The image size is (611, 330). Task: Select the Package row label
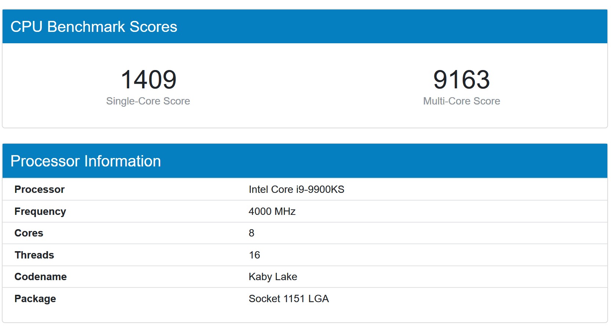[35, 298]
